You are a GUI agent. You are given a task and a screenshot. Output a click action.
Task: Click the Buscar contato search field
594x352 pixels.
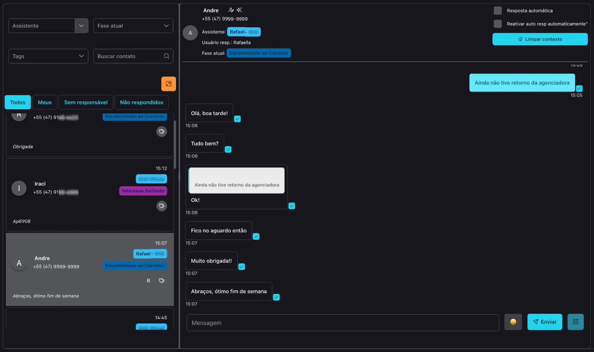(133, 56)
